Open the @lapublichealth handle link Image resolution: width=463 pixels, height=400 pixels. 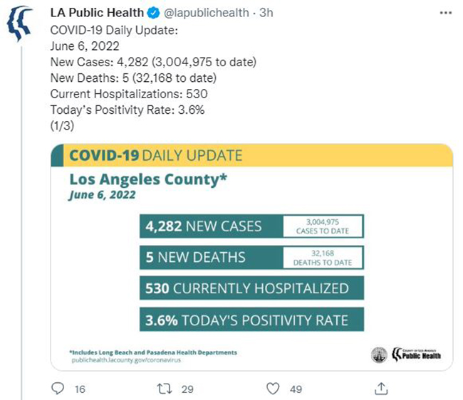coord(207,13)
